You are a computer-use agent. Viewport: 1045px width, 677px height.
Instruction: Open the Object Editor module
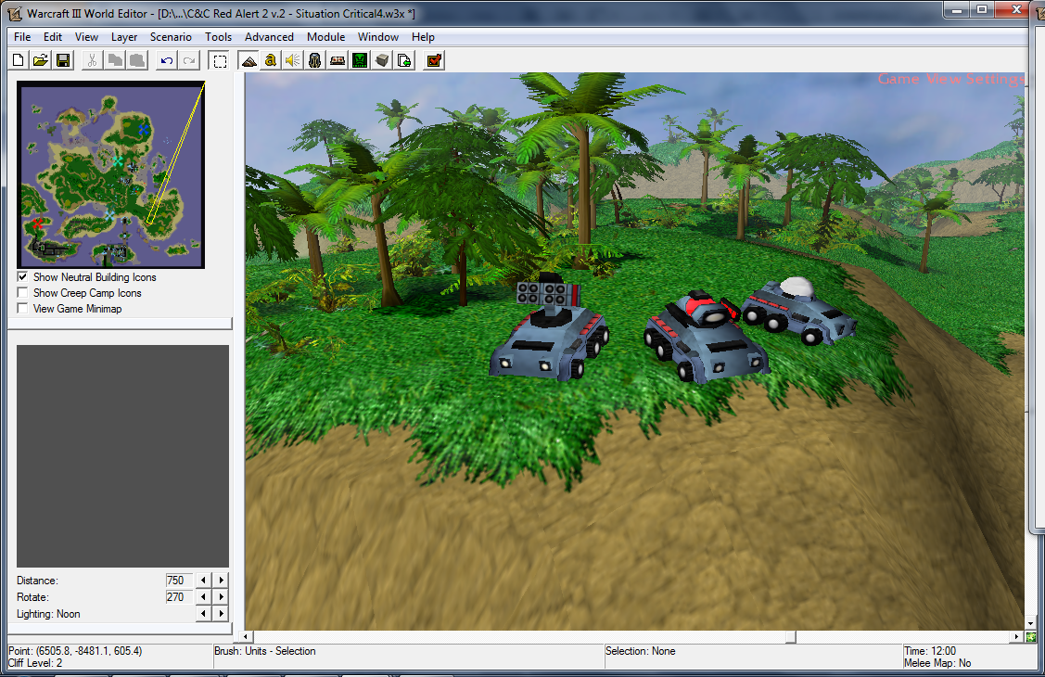pos(315,60)
